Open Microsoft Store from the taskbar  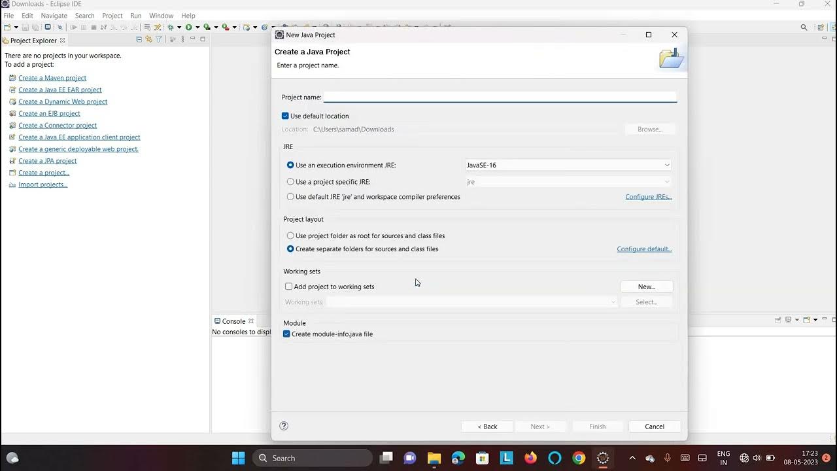tap(483, 458)
